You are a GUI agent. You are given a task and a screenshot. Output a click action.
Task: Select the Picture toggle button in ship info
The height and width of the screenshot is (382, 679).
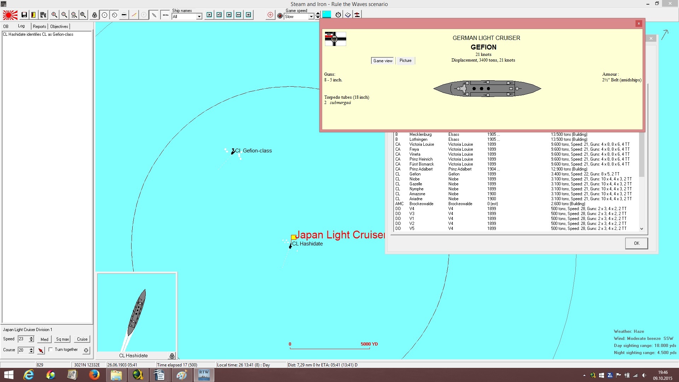tap(405, 61)
